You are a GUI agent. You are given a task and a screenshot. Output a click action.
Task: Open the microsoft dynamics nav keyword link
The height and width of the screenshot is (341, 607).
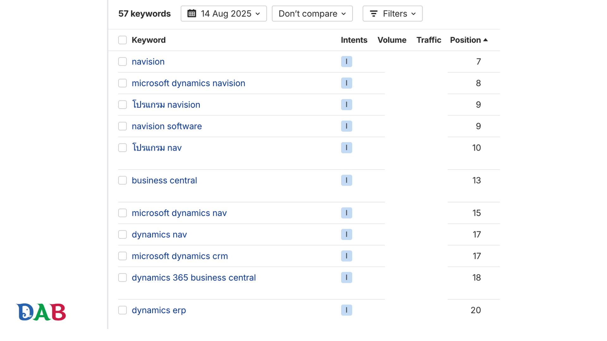coord(179,213)
